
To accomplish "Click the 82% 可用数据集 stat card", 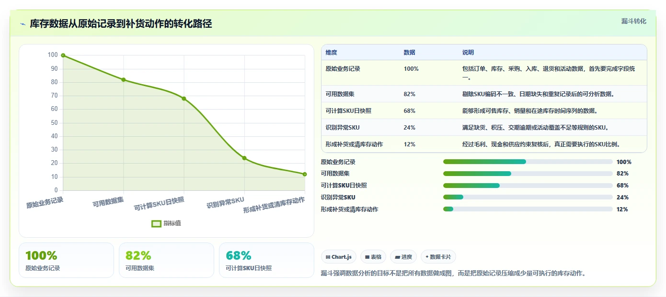I will click(166, 260).
